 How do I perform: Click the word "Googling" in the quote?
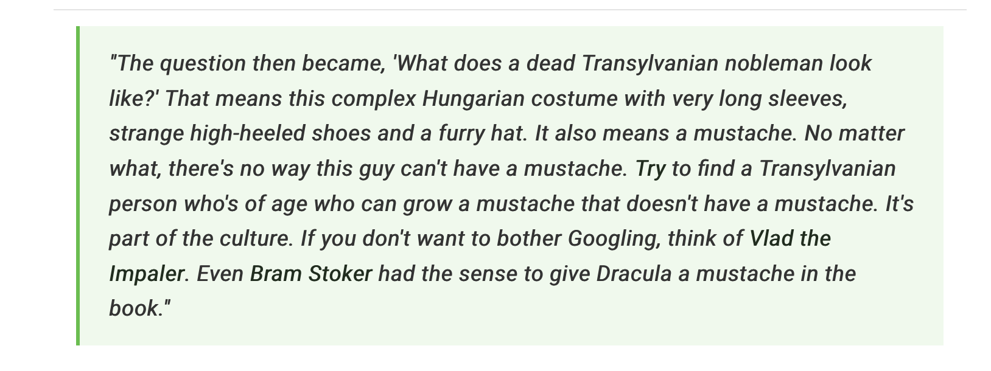pos(614,238)
